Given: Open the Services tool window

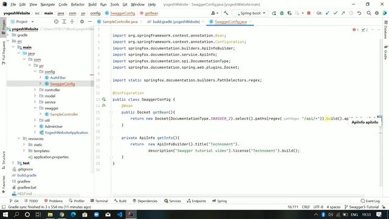Looking at the screenshot, I should [173, 201].
